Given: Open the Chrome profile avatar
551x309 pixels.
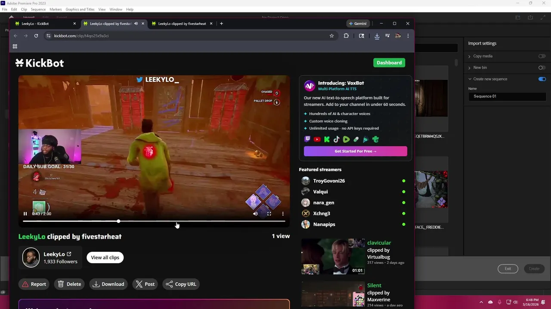Looking at the screenshot, I should (398, 36).
